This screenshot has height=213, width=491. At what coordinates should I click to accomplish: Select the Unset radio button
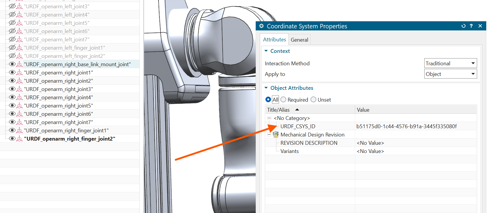314,100
